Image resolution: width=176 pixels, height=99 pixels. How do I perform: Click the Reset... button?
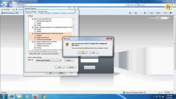[x=69, y=60]
